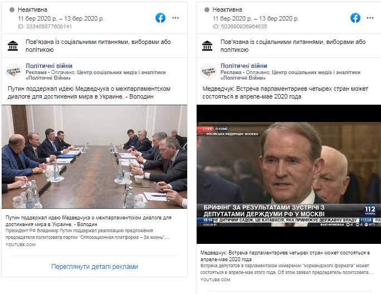Click Політичні війни page avatar on right card

(x=208, y=72)
